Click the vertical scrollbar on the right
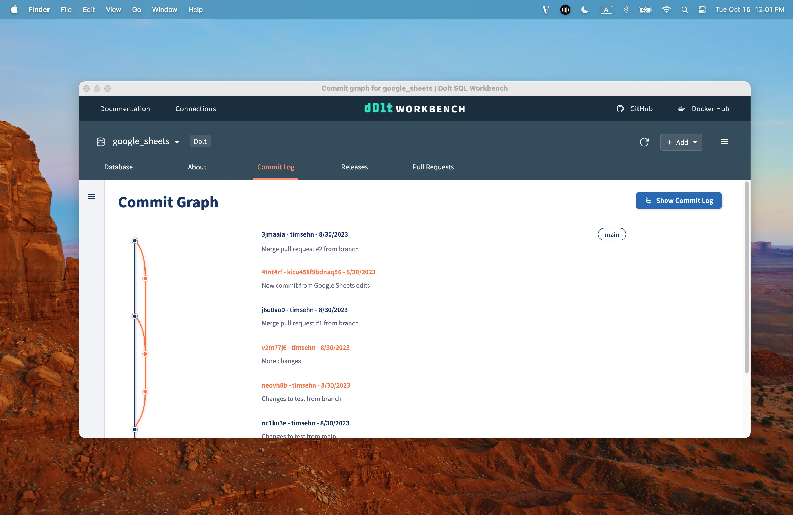 (746, 276)
